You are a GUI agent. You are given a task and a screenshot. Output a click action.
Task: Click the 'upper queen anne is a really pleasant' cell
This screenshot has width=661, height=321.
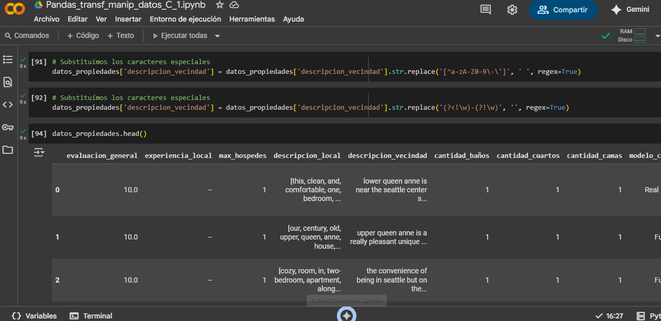(x=389, y=237)
